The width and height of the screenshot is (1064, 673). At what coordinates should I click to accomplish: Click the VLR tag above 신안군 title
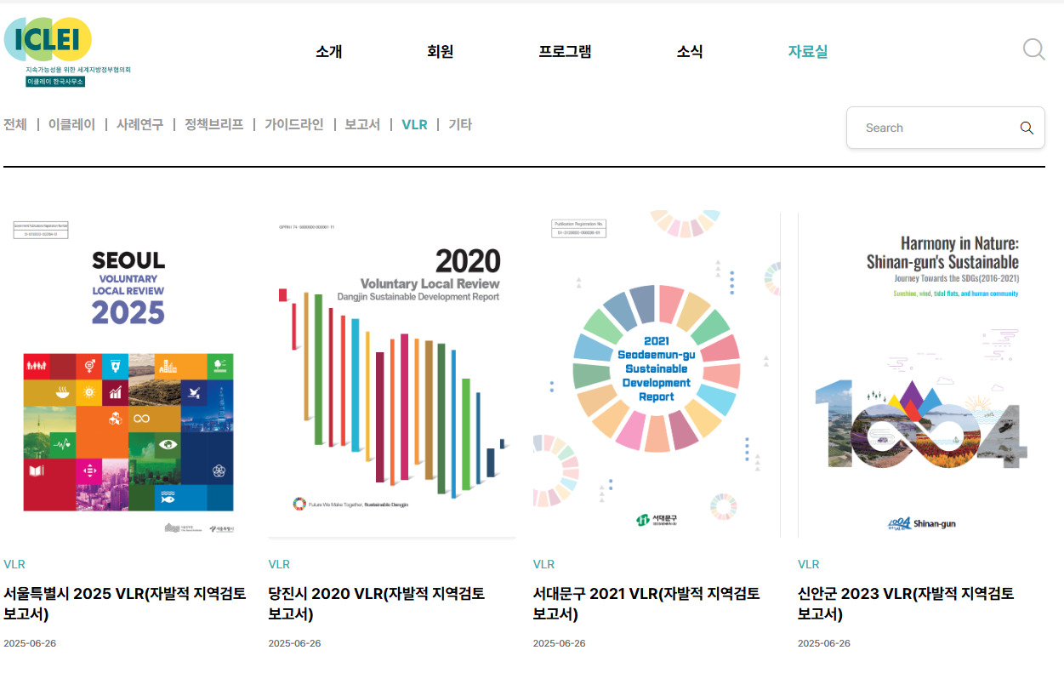809,564
